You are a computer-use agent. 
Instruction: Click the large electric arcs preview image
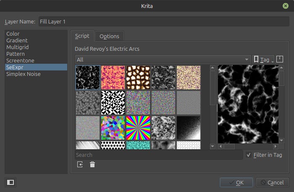pyautogui.click(x=248, y=104)
